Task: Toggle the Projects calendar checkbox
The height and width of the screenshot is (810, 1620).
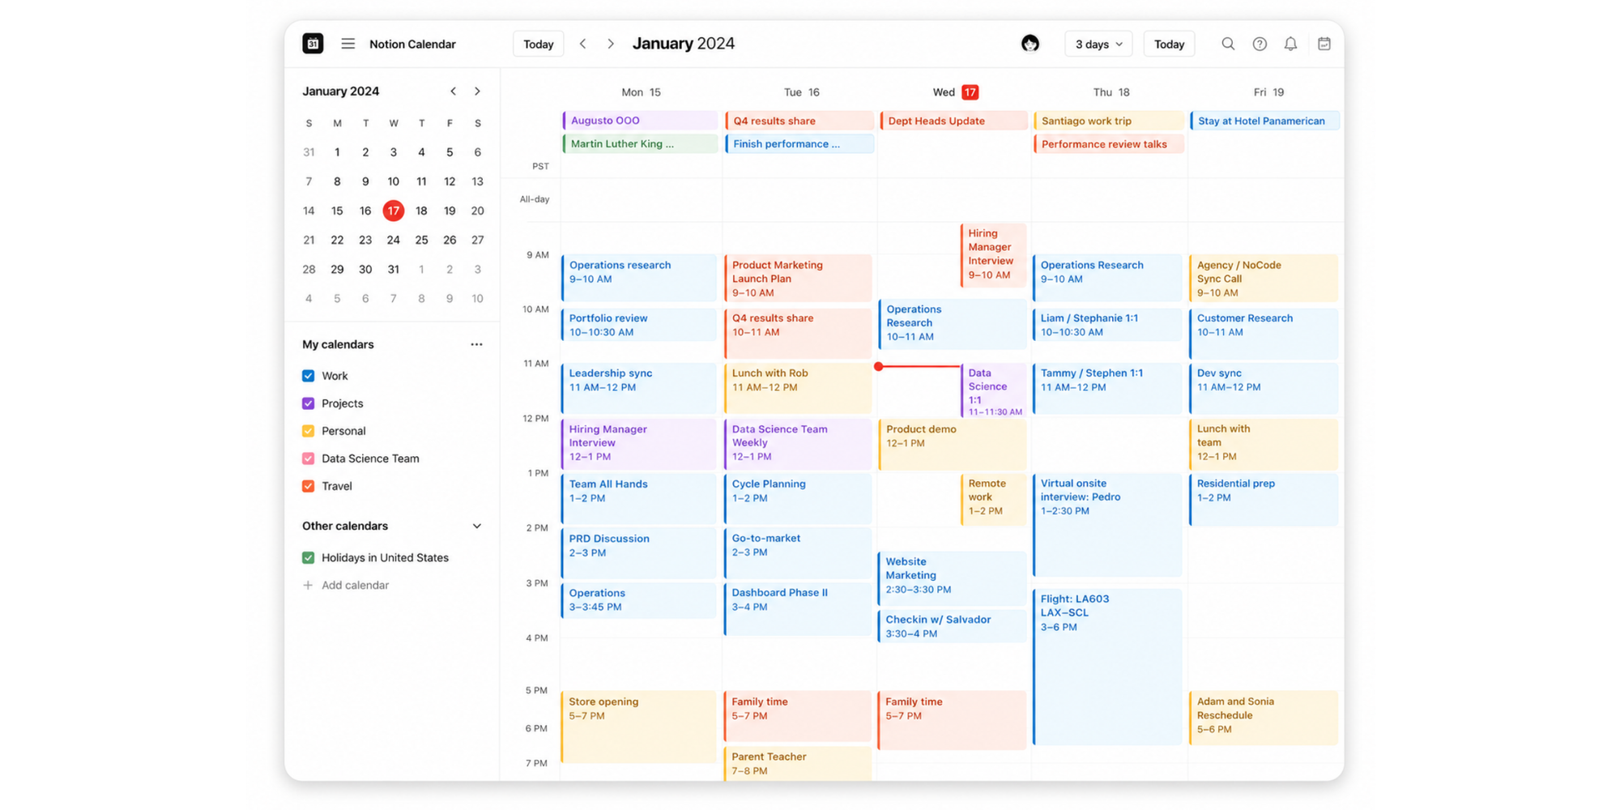Action: (x=308, y=403)
